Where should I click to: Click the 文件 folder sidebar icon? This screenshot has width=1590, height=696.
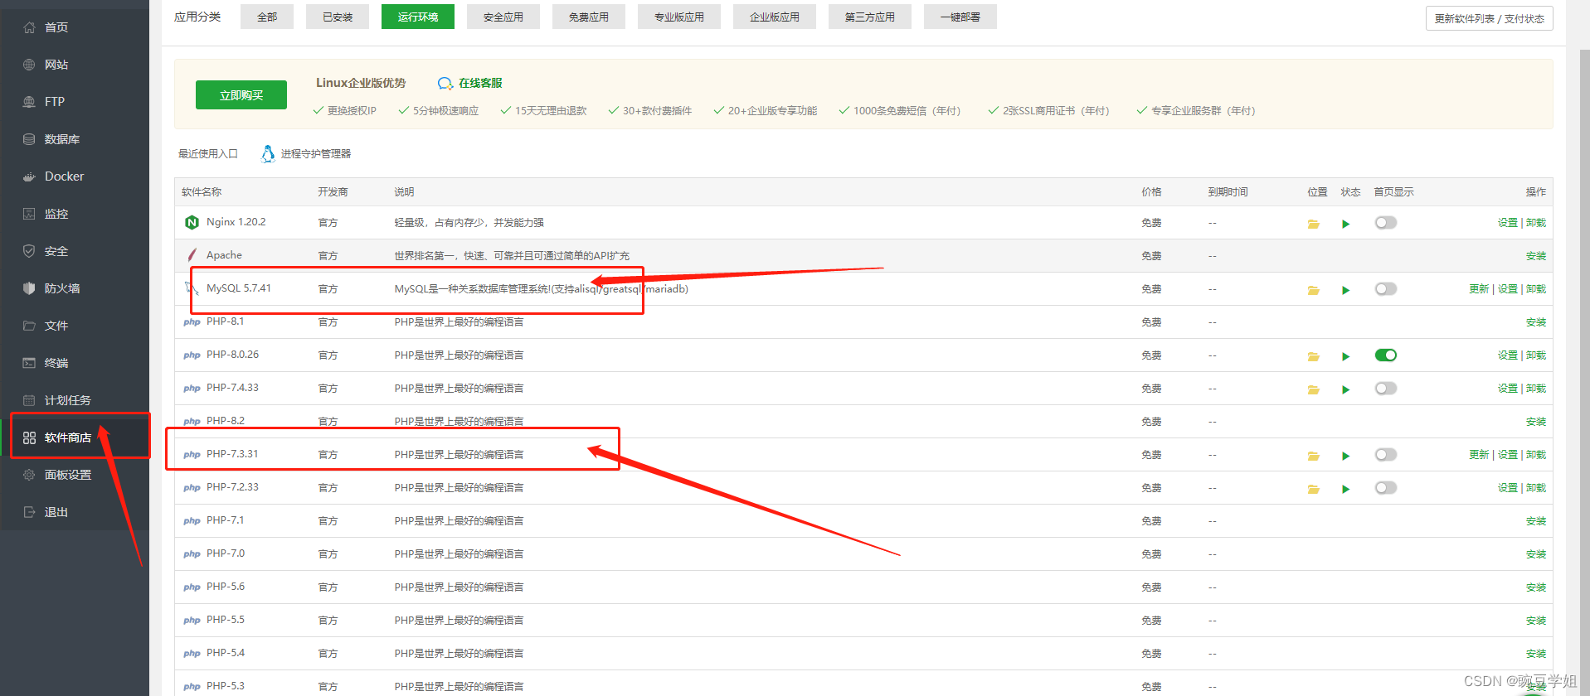[29, 326]
